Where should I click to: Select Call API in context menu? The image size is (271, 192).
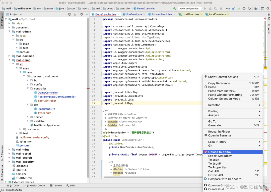233,171
